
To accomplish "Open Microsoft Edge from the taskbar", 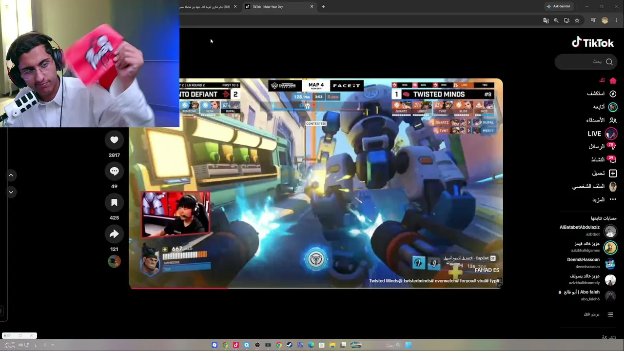I will pyautogui.click(x=311, y=345).
